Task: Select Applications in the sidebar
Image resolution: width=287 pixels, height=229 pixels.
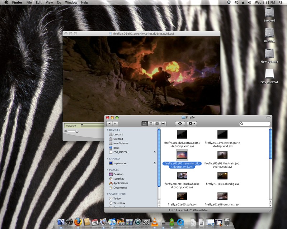Action: tap(121, 183)
